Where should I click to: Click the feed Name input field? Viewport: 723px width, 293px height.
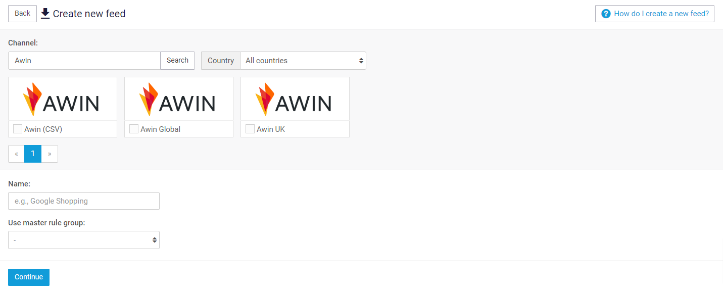point(84,201)
